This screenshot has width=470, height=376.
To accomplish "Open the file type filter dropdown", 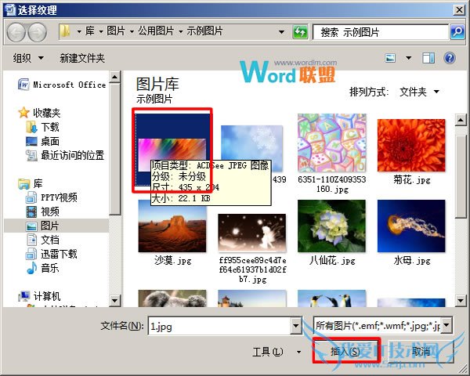I will click(x=446, y=326).
